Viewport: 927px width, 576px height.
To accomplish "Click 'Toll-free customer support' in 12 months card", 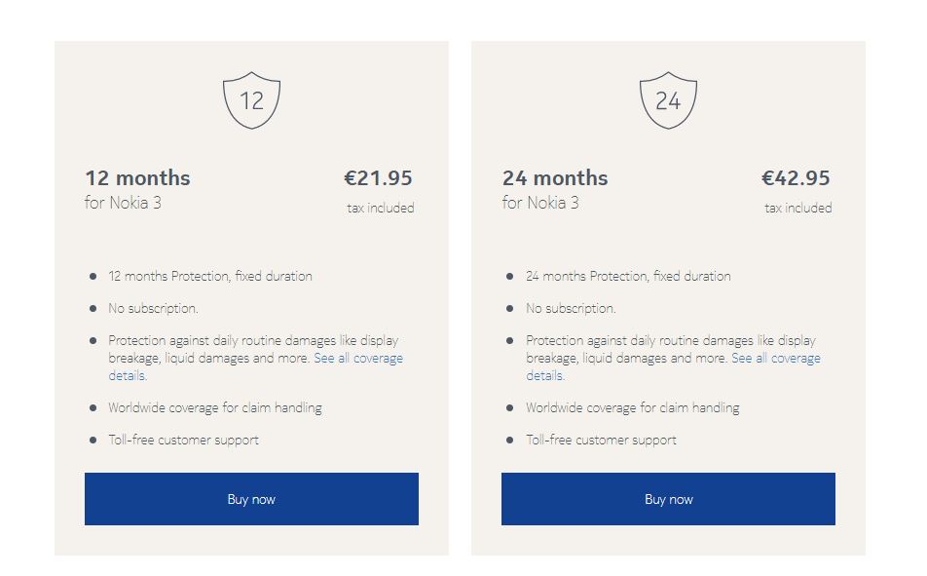I will click(x=183, y=440).
